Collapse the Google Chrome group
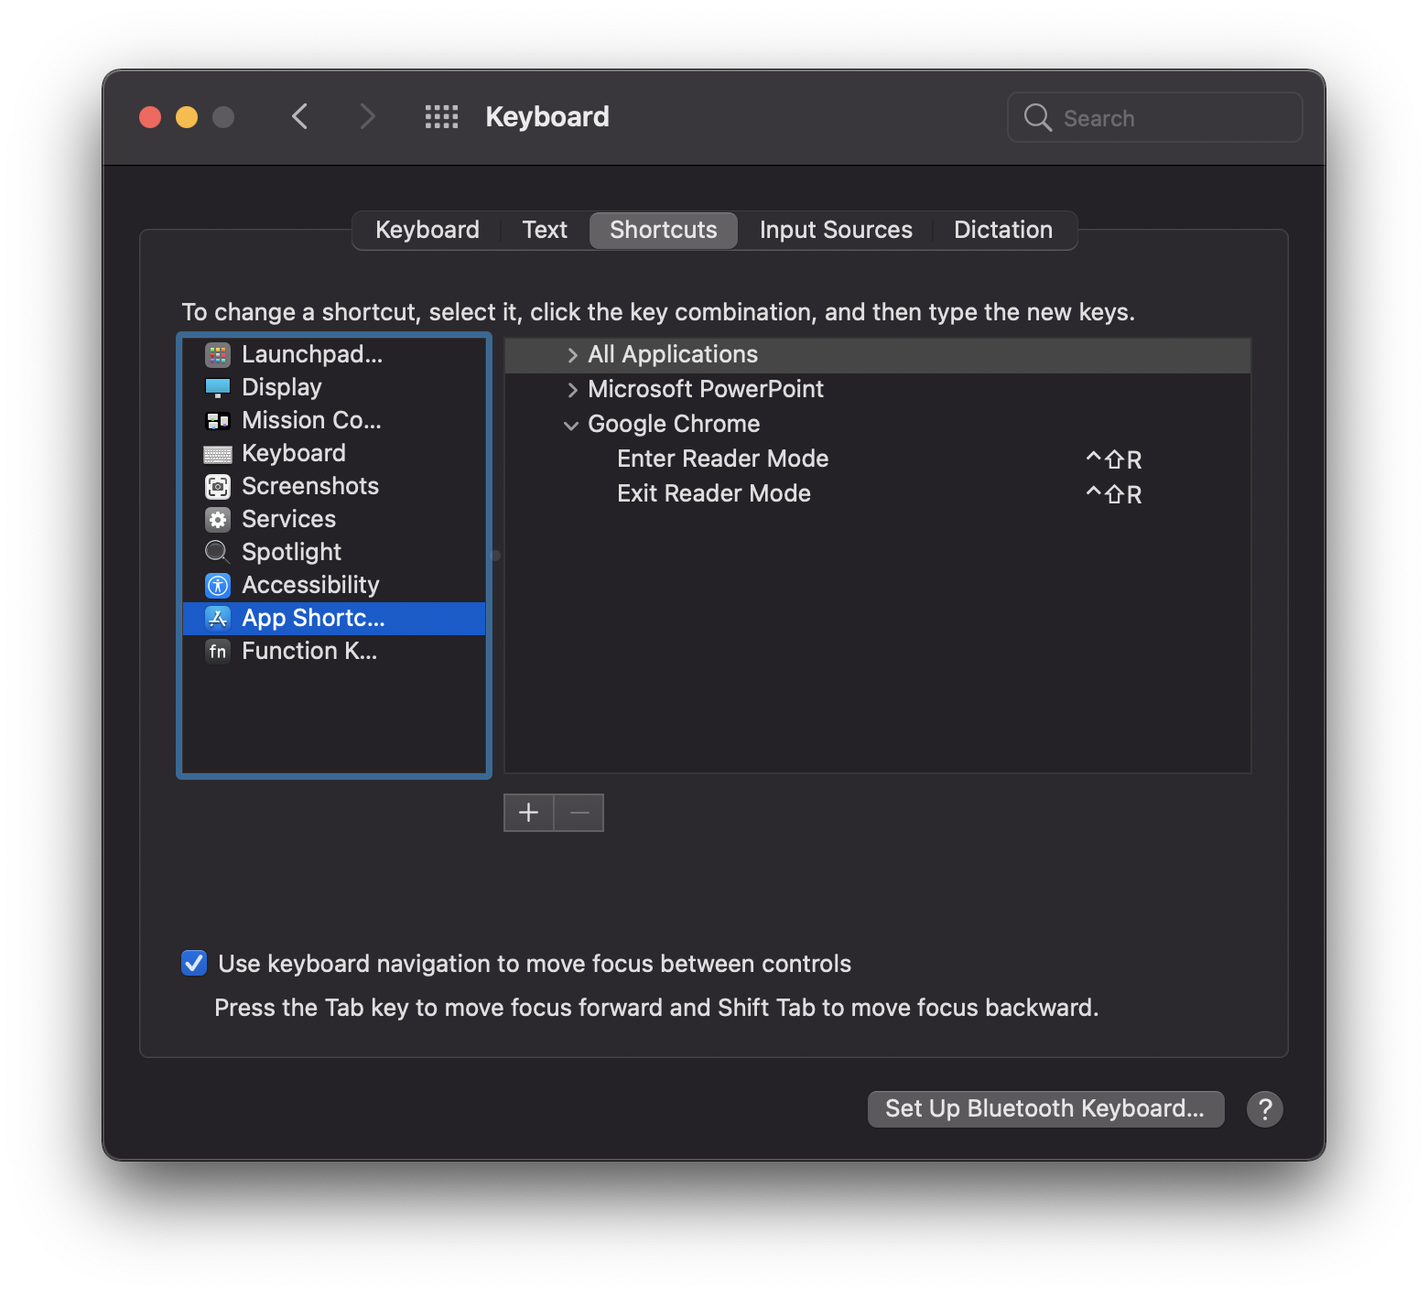The image size is (1428, 1296). pyautogui.click(x=571, y=425)
